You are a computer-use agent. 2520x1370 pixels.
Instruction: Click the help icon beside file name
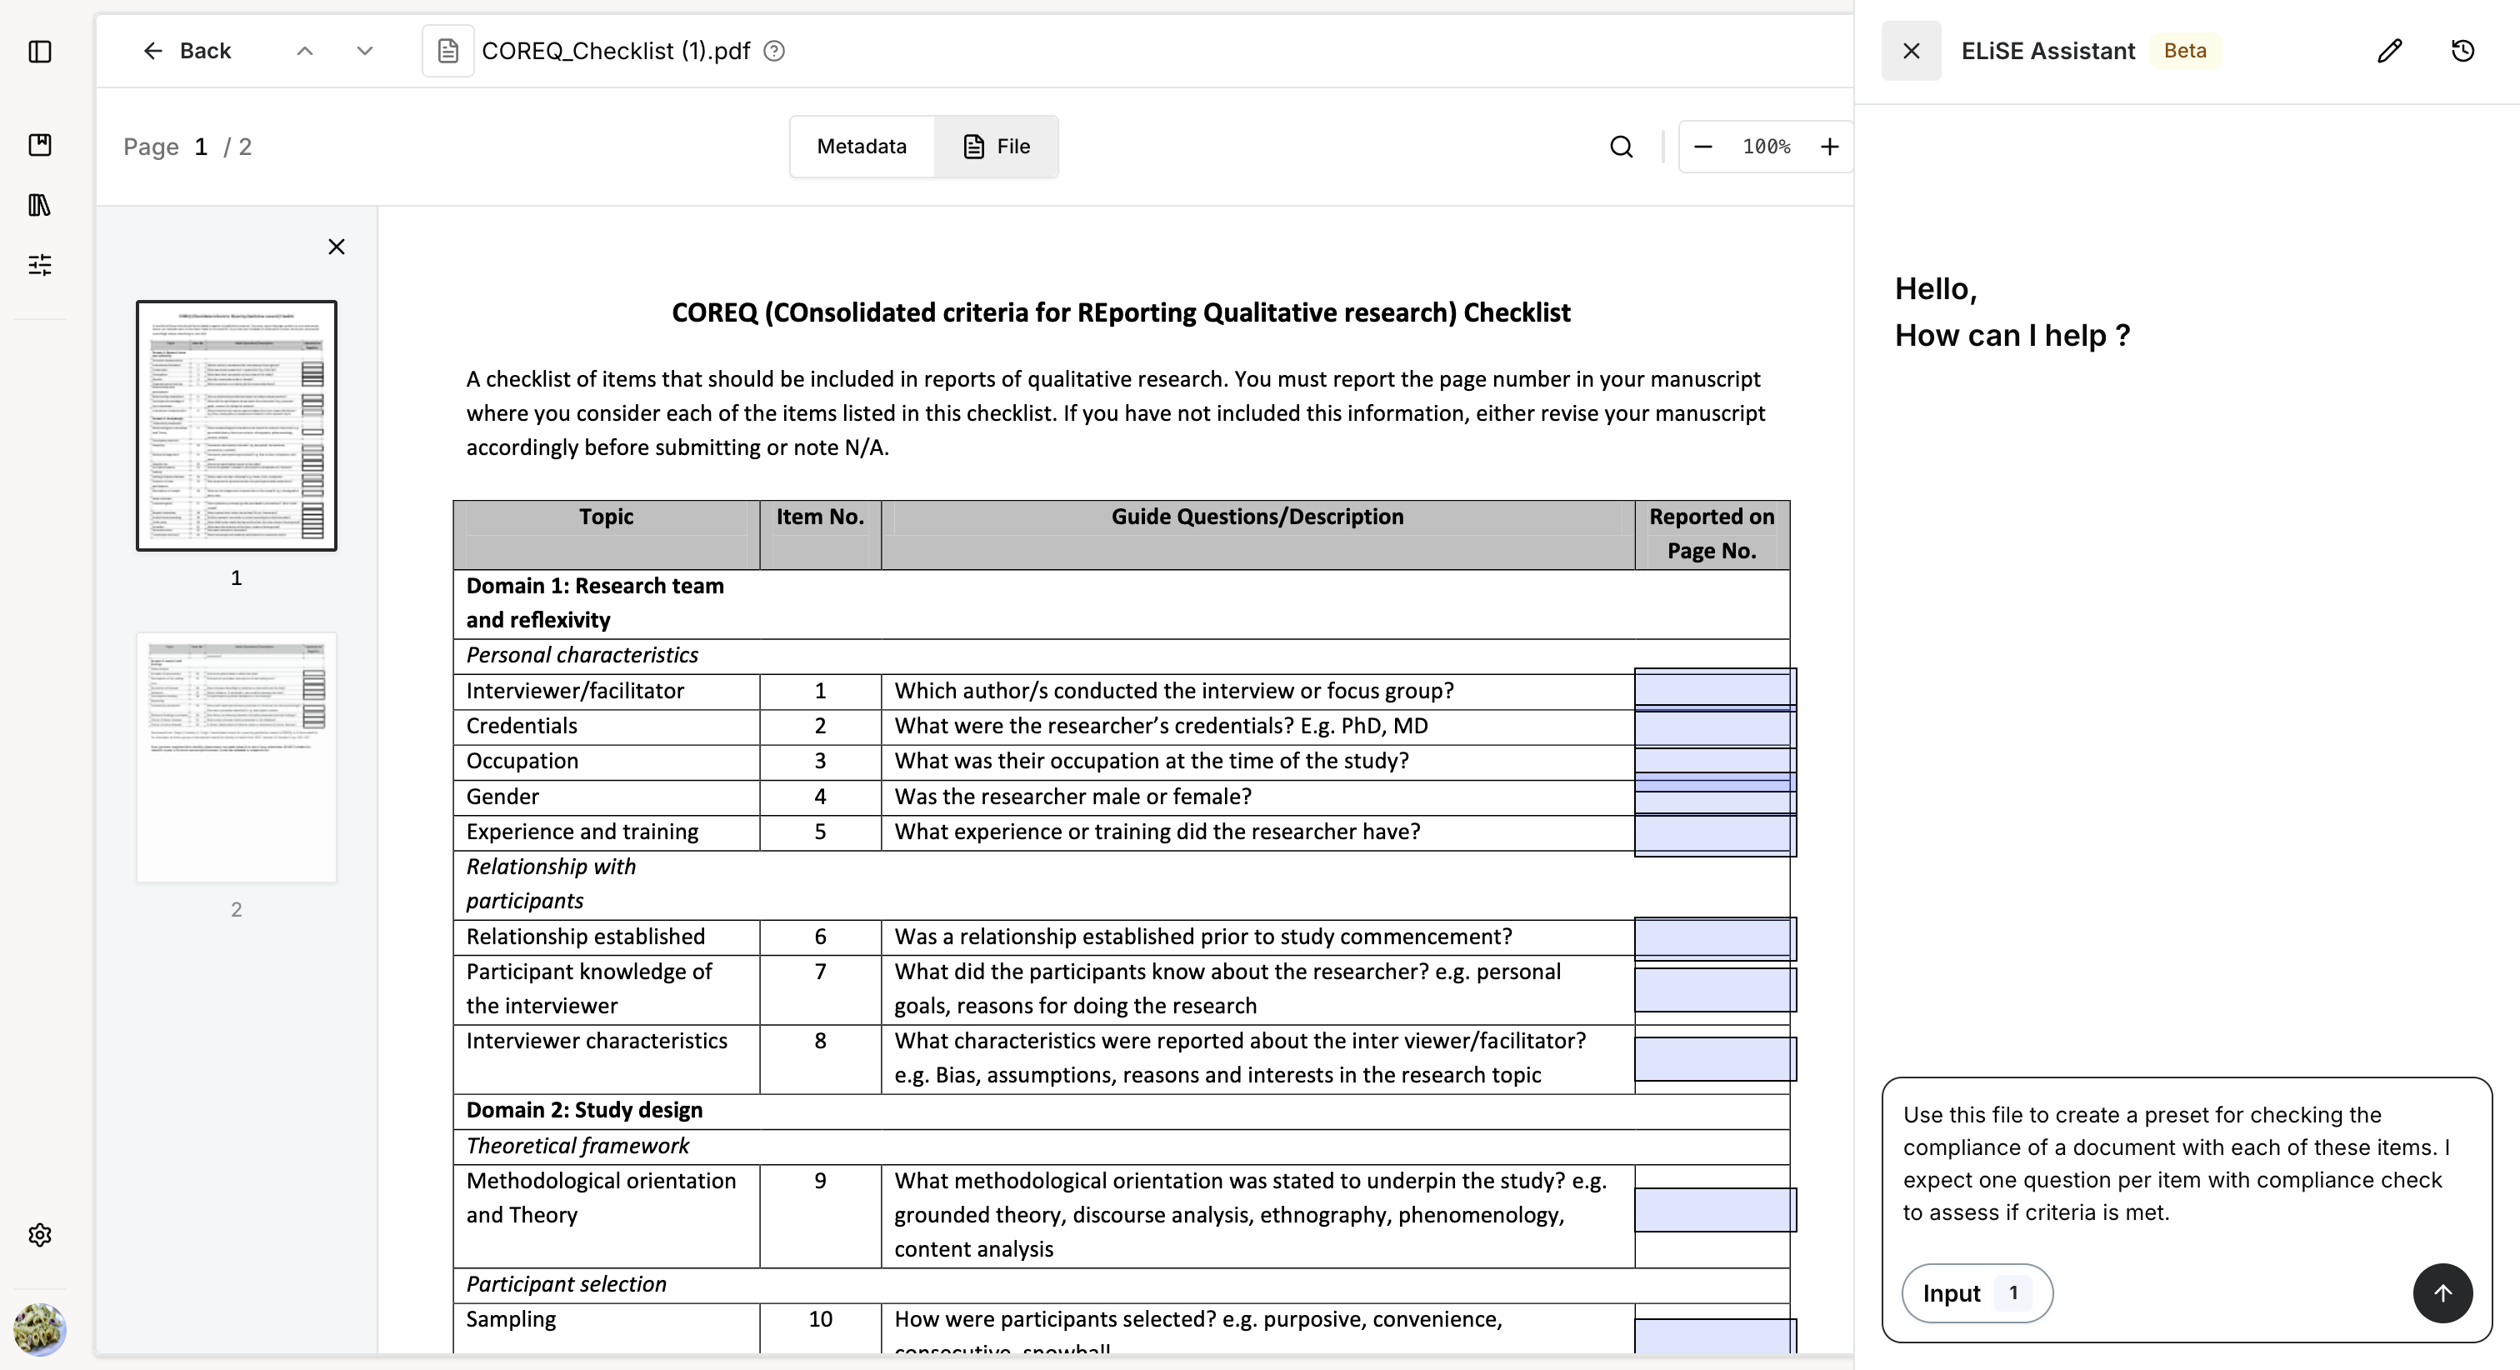pos(774,51)
